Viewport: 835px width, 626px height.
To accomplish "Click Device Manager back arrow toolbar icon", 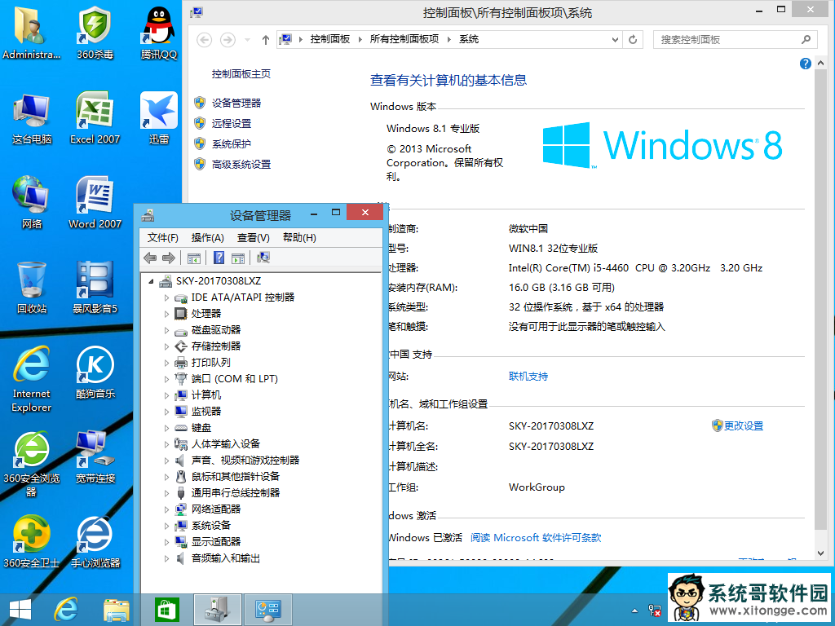I will pyautogui.click(x=150, y=258).
